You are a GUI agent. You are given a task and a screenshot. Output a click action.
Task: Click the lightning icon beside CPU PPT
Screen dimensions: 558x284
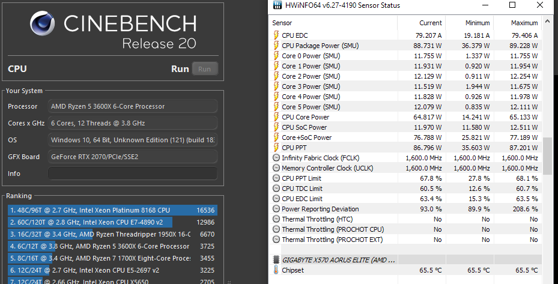click(276, 148)
